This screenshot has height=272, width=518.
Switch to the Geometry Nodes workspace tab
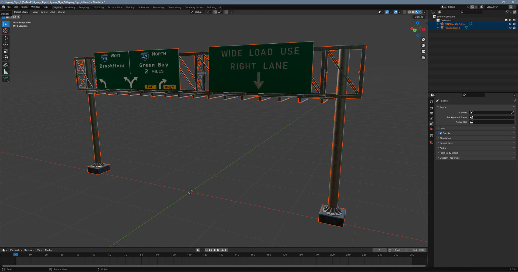click(x=194, y=7)
